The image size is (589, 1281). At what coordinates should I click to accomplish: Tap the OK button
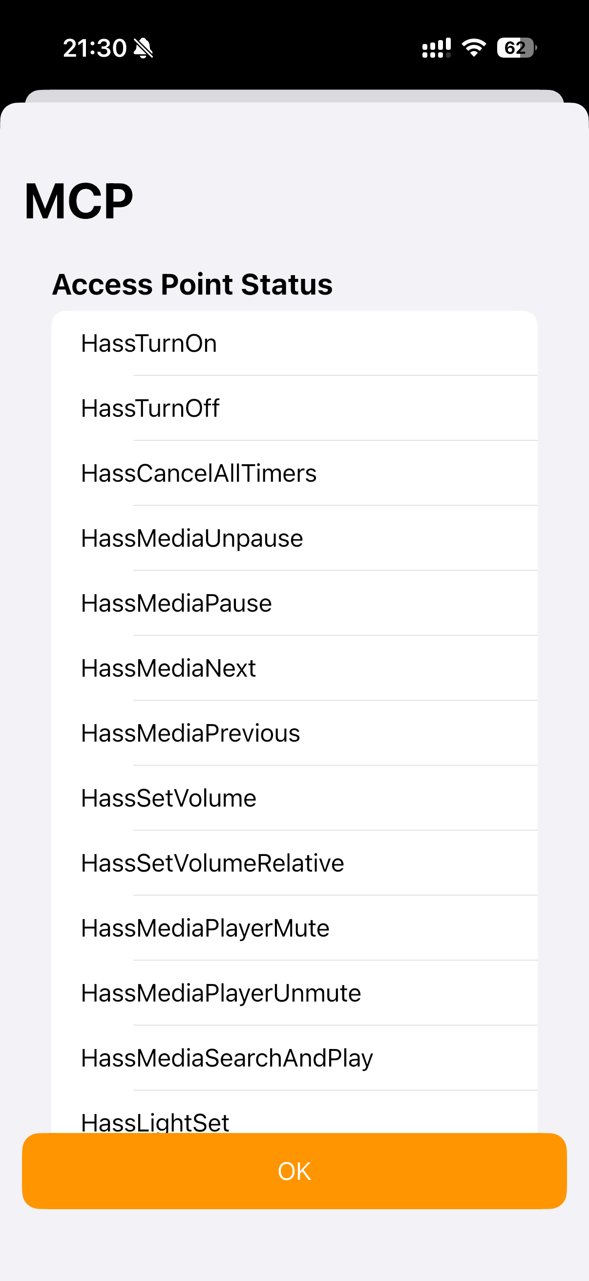(294, 1171)
